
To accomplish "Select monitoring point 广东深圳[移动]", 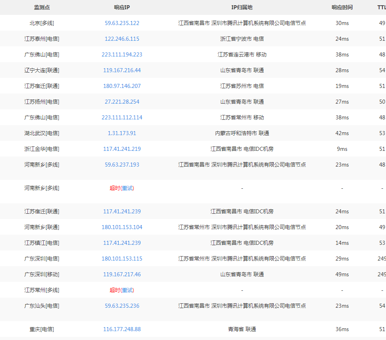I will pyautogui.click(x=42, y=274).
